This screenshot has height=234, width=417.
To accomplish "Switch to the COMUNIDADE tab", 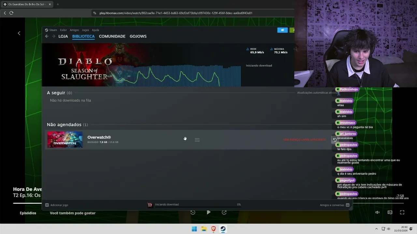I will [112, 36].
